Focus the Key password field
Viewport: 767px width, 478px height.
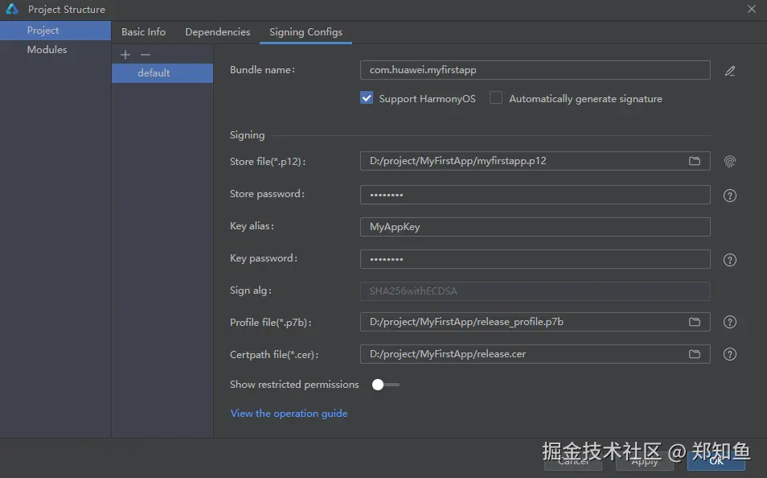535,259
